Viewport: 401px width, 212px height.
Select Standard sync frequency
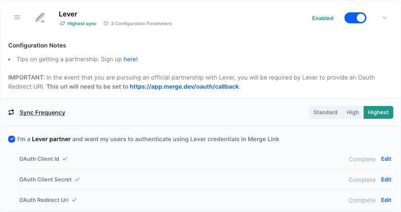click(325, 112)
